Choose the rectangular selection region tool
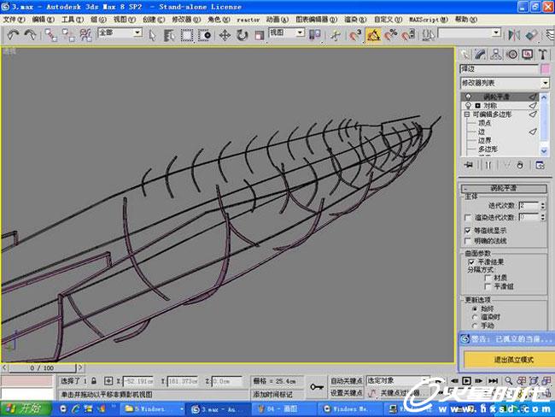This screenshot has height=417, width=555. coord(187,35)
